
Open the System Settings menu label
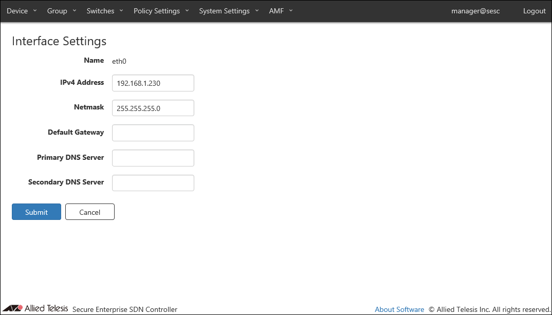(224, 11)
